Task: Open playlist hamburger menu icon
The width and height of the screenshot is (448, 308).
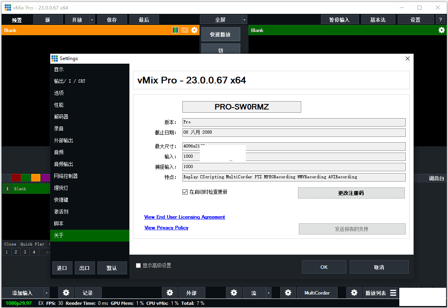Action: tap(393, 293)
